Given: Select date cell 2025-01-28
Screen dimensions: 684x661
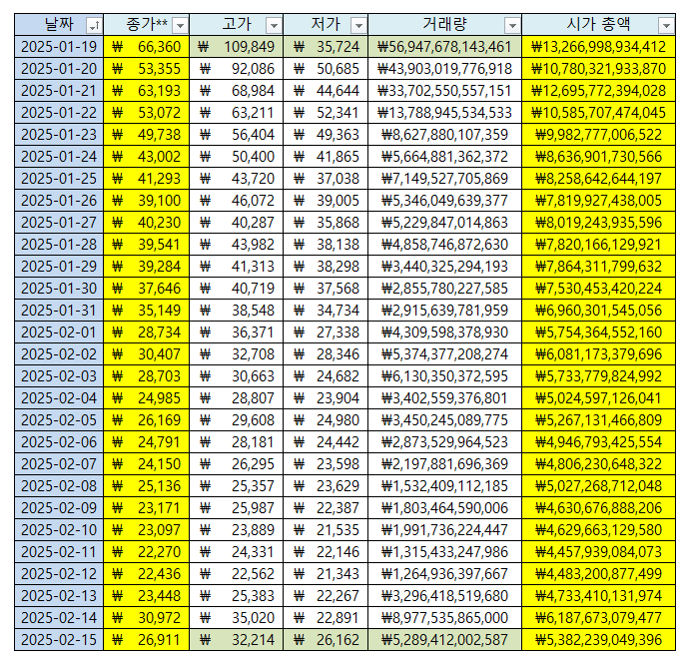Looking at the screenshot, I should click(x=59, y=245).
